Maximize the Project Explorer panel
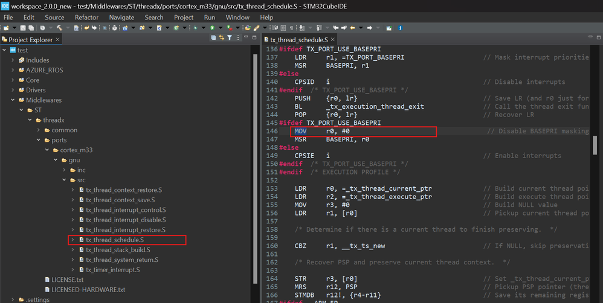 click(254, 37)
